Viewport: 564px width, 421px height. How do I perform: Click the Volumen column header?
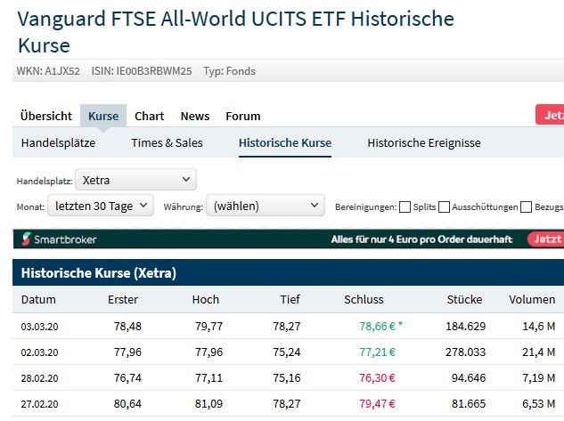[532, 300]
